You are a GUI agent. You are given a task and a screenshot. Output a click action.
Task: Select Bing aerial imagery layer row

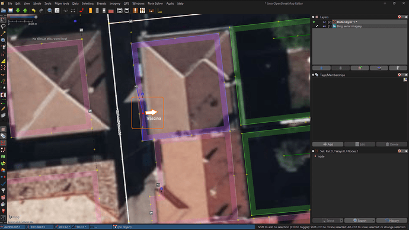(x=360, y=26)
